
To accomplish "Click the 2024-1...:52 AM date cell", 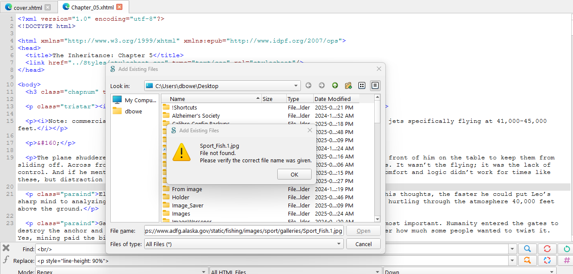I will click(x=334, y=116).
